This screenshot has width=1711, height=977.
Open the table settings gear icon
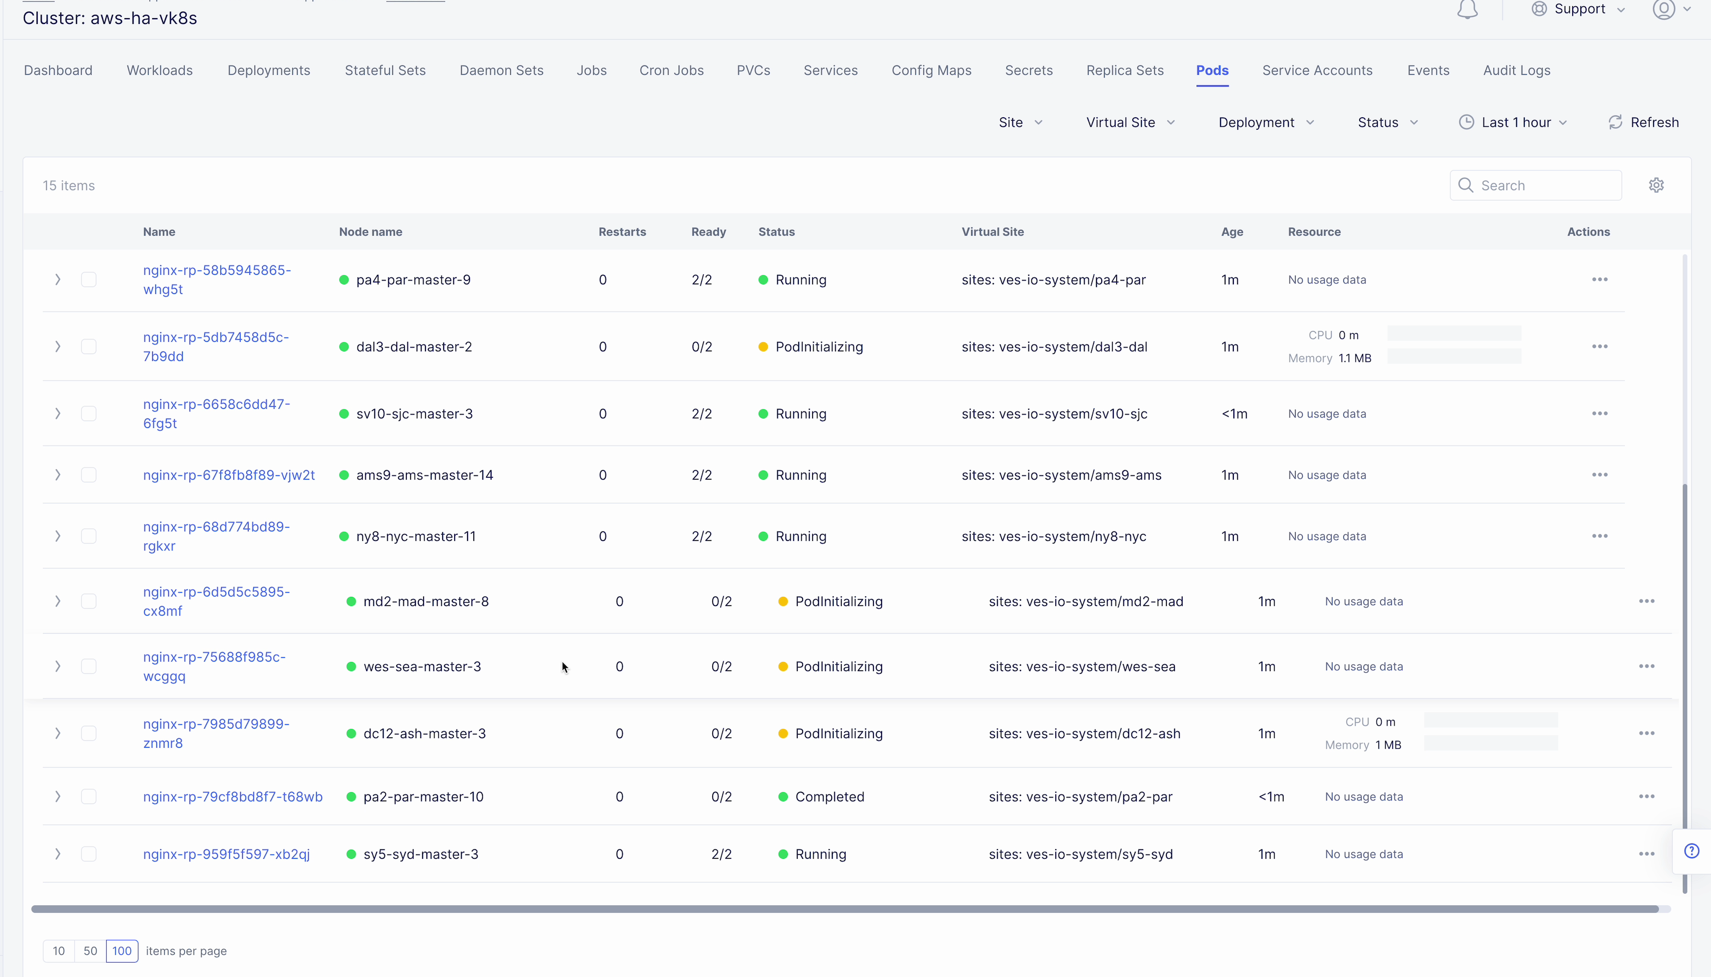click(1656, 185)
